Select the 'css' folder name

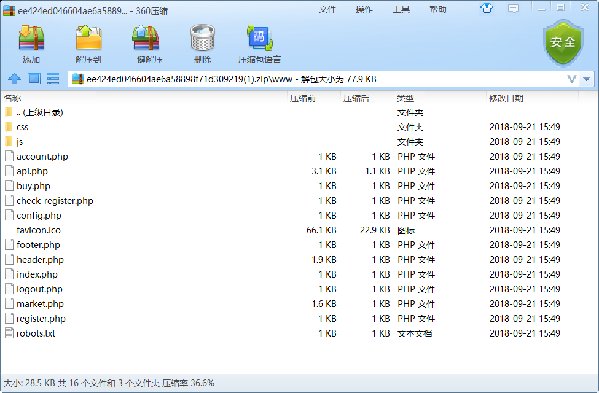tap(23, 127)
